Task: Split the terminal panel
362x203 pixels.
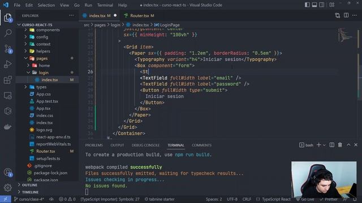Action: click(x=332, y=145)
